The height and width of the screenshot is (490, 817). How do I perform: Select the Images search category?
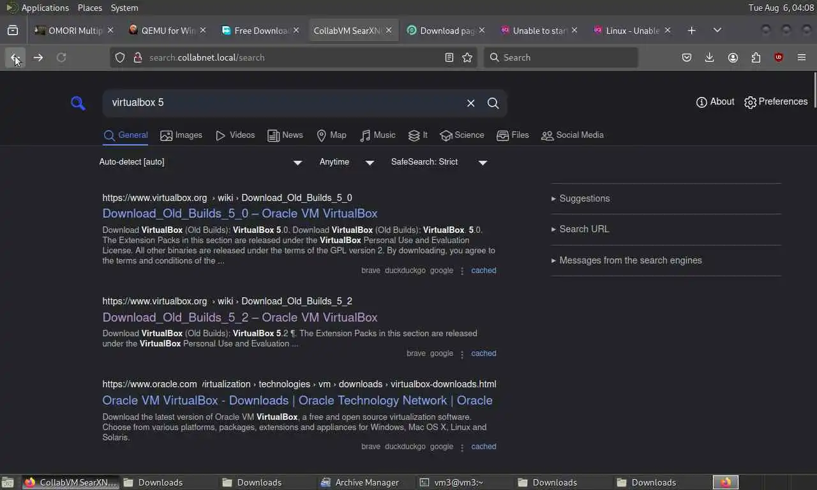181,135
